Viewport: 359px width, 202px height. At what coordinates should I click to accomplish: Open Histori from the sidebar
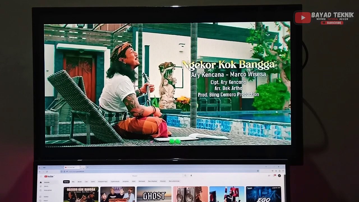point(46,201)
